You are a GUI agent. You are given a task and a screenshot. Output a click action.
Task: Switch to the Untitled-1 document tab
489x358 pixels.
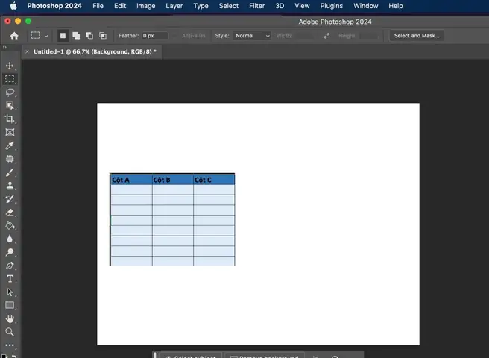tap(95, 51)
